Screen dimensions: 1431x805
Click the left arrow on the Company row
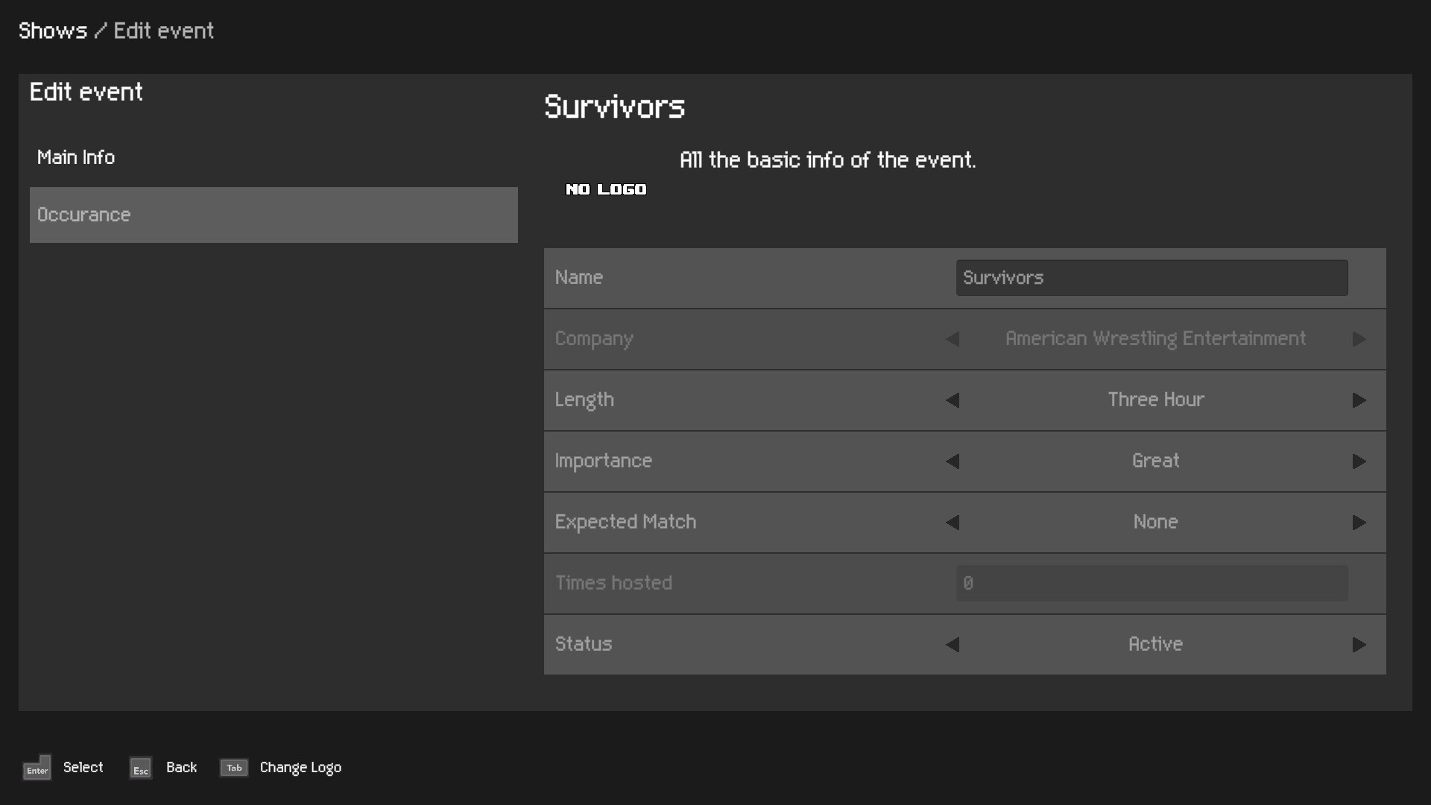pos(953,339)
